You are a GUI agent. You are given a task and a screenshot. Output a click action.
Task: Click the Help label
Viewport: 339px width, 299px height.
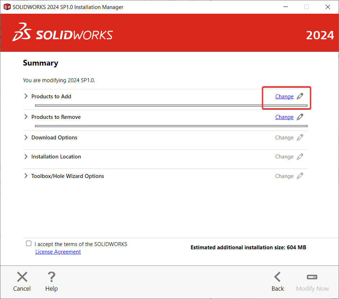[x=52, y=289]
